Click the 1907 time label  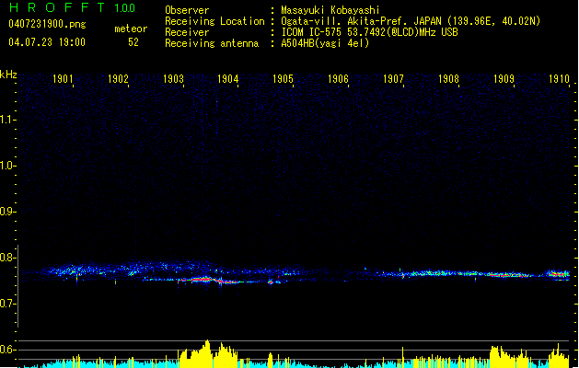point(393,79)
